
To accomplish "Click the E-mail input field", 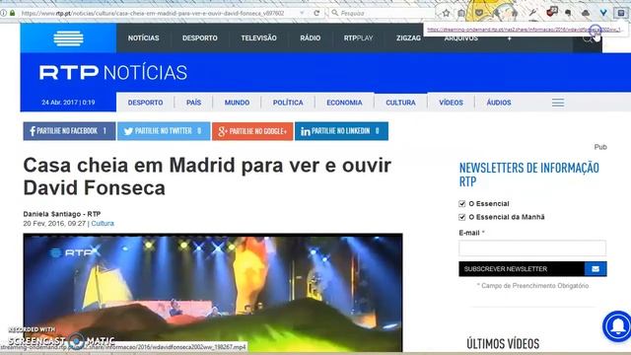I will coord(532,248).
